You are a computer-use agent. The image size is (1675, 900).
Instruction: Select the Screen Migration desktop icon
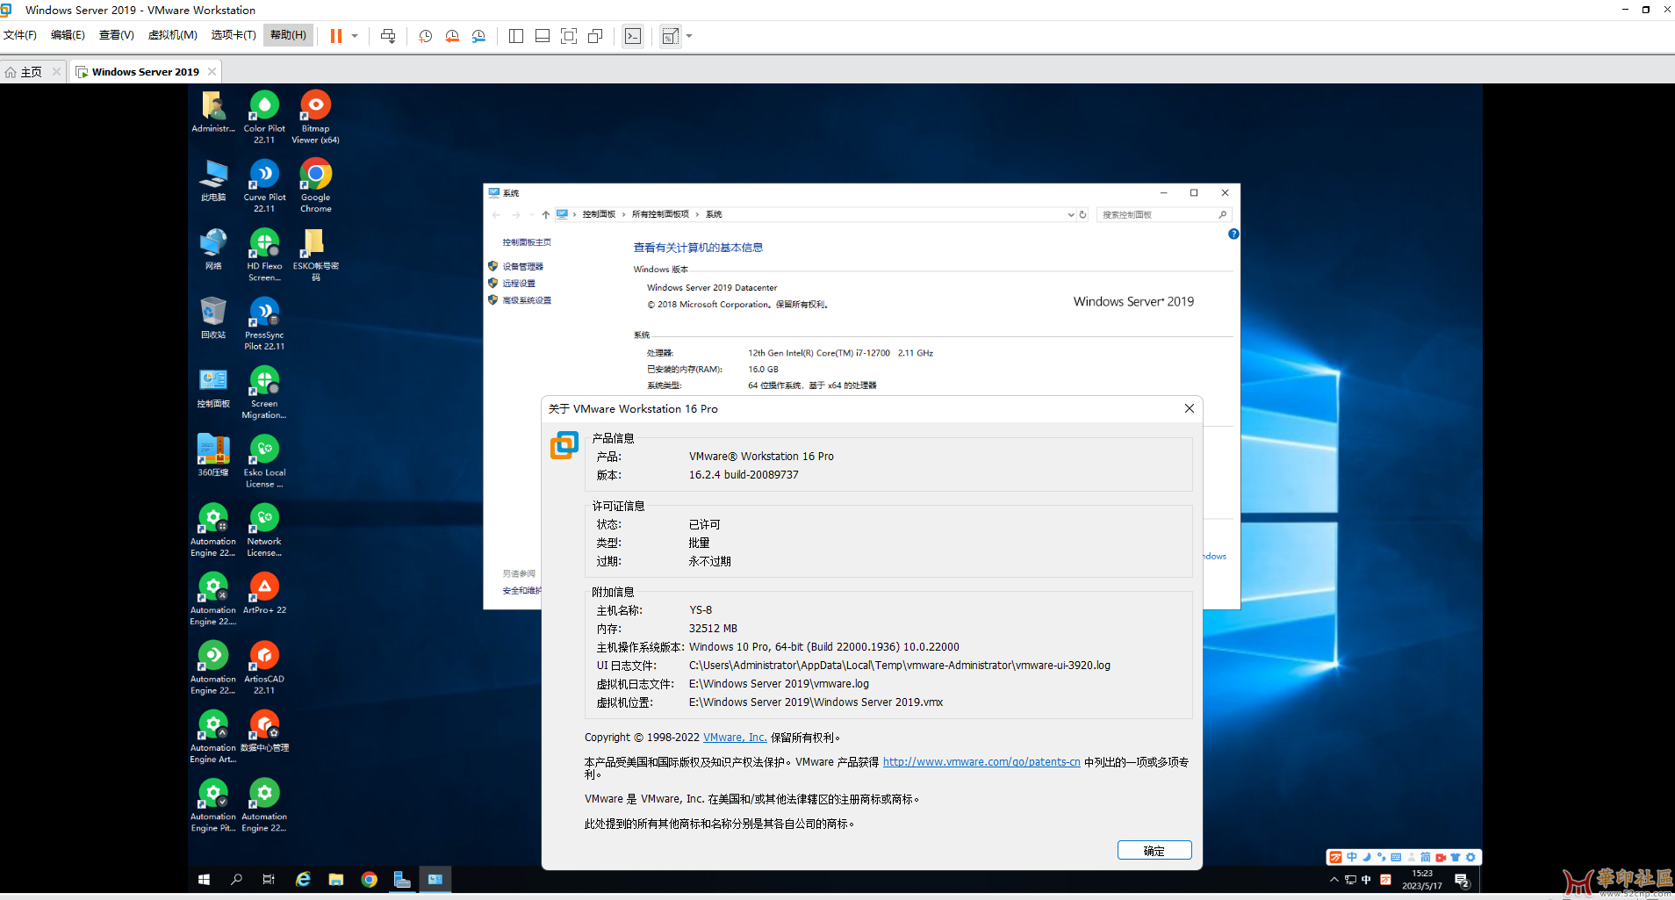[x=264, y=392]
